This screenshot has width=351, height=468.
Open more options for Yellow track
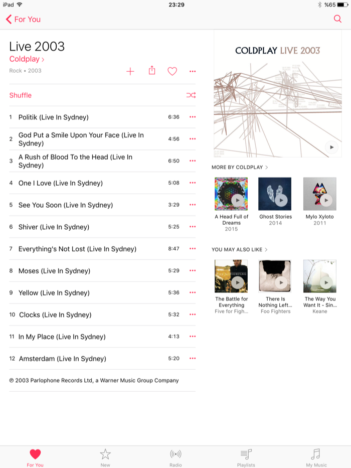193,292
